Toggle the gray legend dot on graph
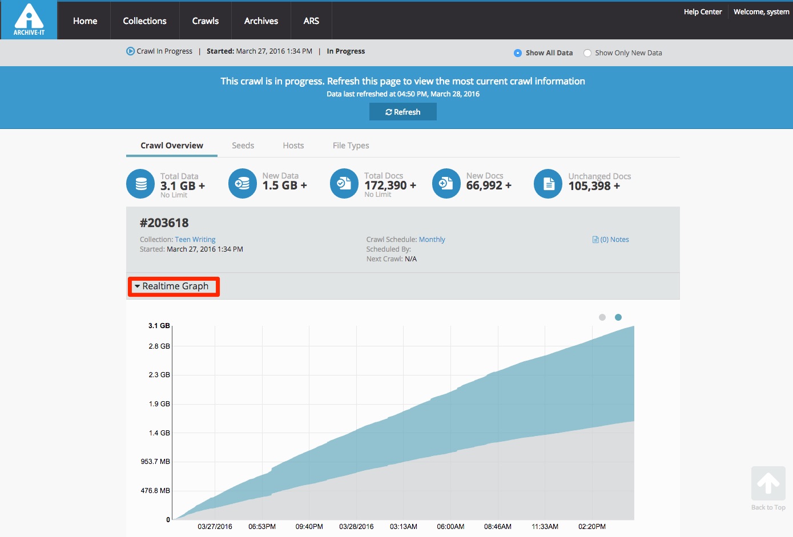 pyautogui.click(x=602, y=317)
